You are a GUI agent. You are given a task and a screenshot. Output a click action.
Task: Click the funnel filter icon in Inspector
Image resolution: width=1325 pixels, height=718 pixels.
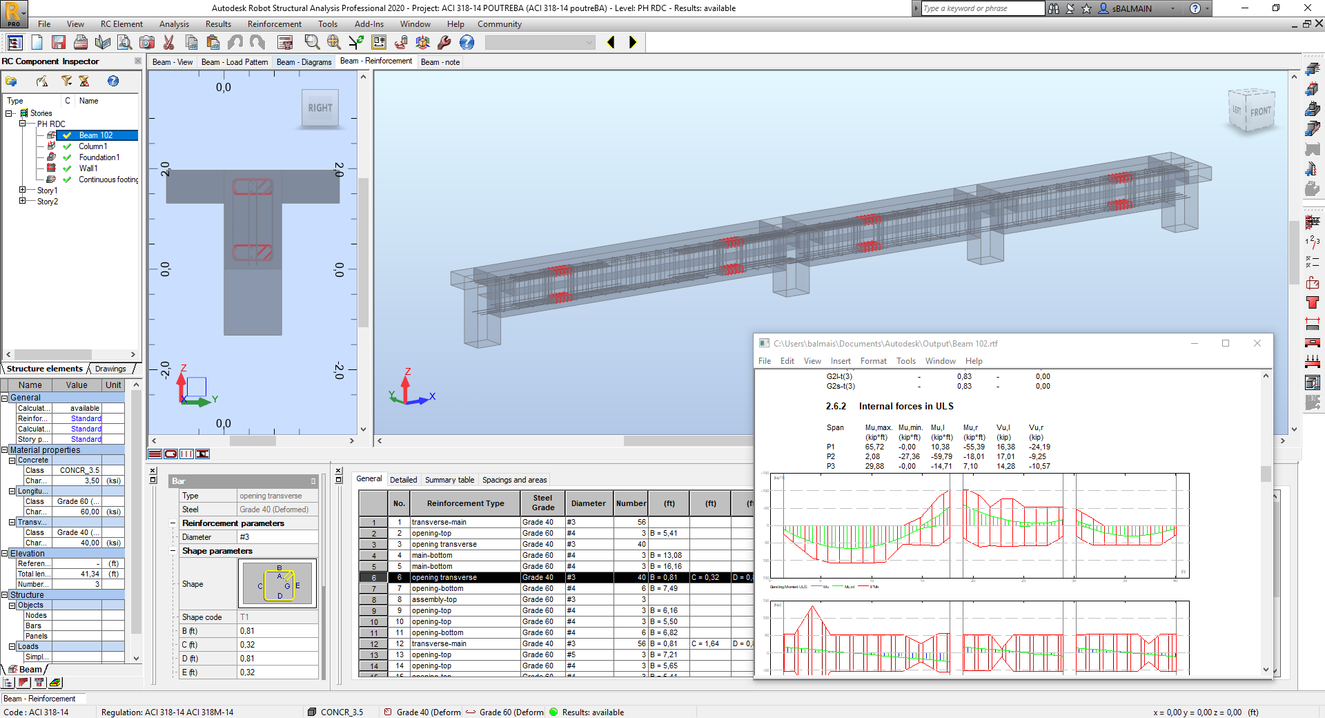click(x=66, y=81)
